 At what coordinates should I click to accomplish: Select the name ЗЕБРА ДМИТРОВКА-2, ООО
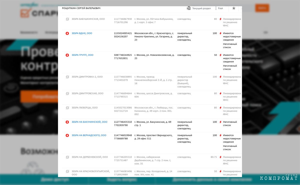tap(87, 77)
